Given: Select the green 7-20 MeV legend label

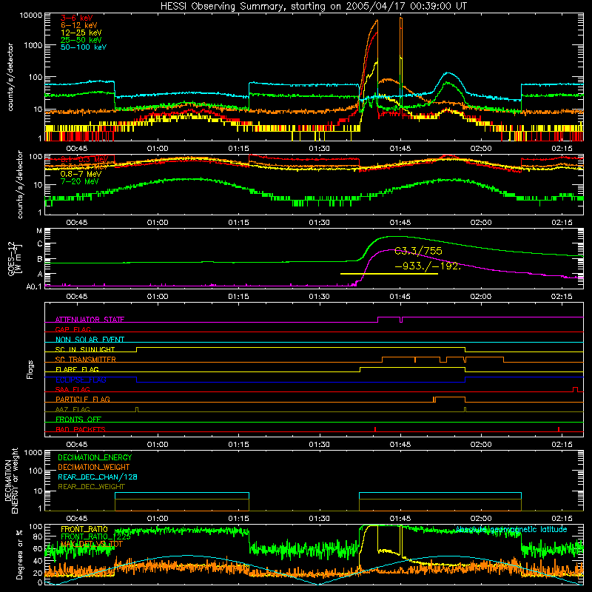Looking at the screenshot, I should pos(80,181).
